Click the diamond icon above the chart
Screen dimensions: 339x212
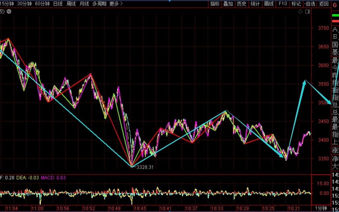[x=300, y=12]
